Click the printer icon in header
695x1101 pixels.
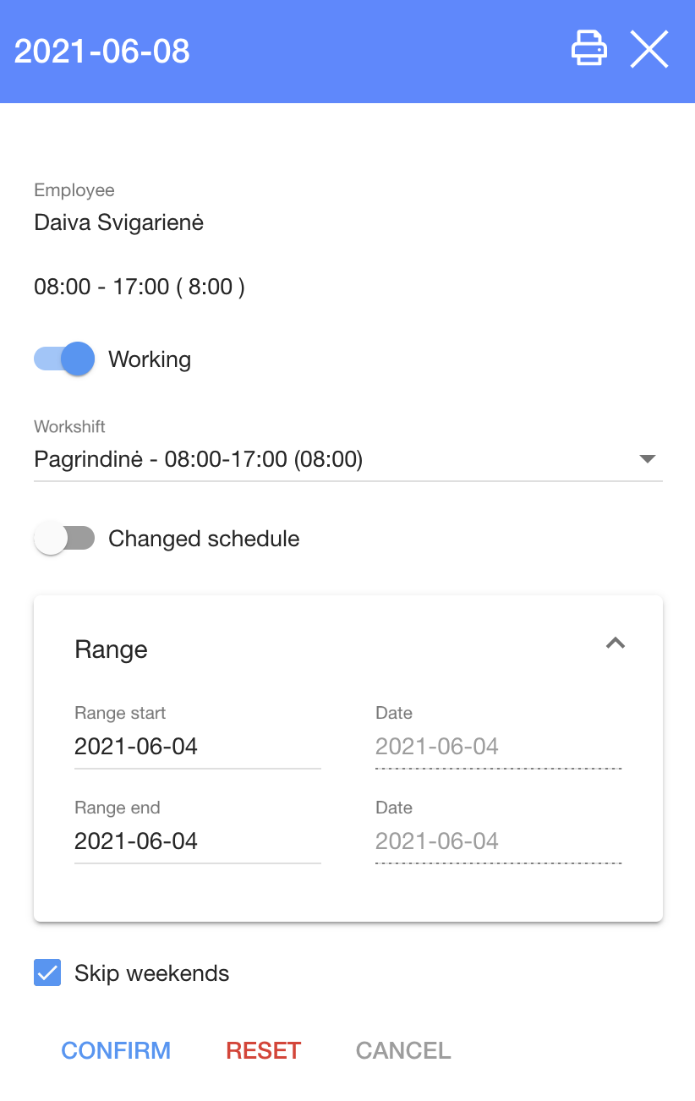coord(589,49)
